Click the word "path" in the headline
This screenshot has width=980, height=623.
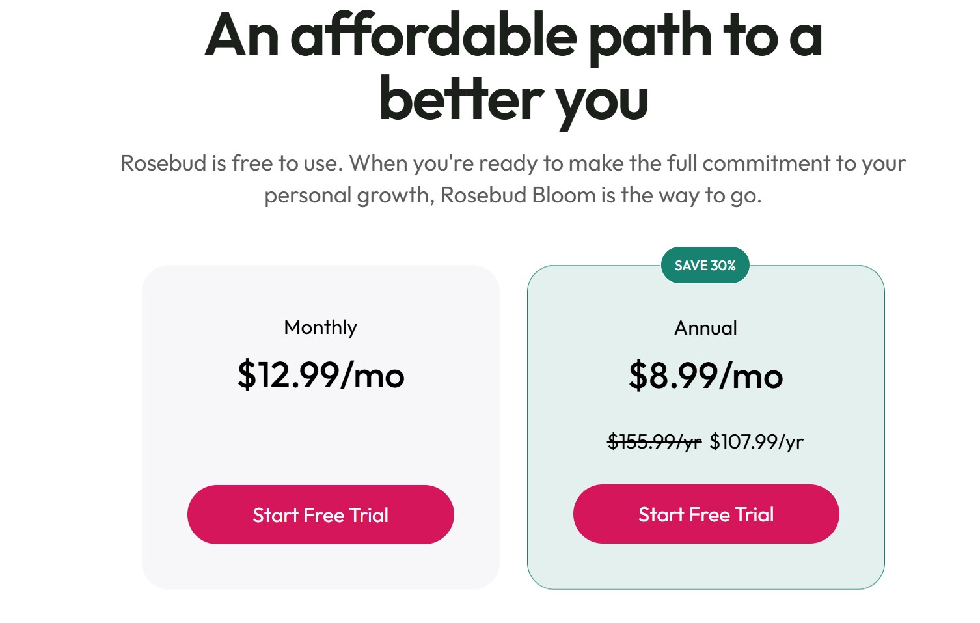[649, 36]
